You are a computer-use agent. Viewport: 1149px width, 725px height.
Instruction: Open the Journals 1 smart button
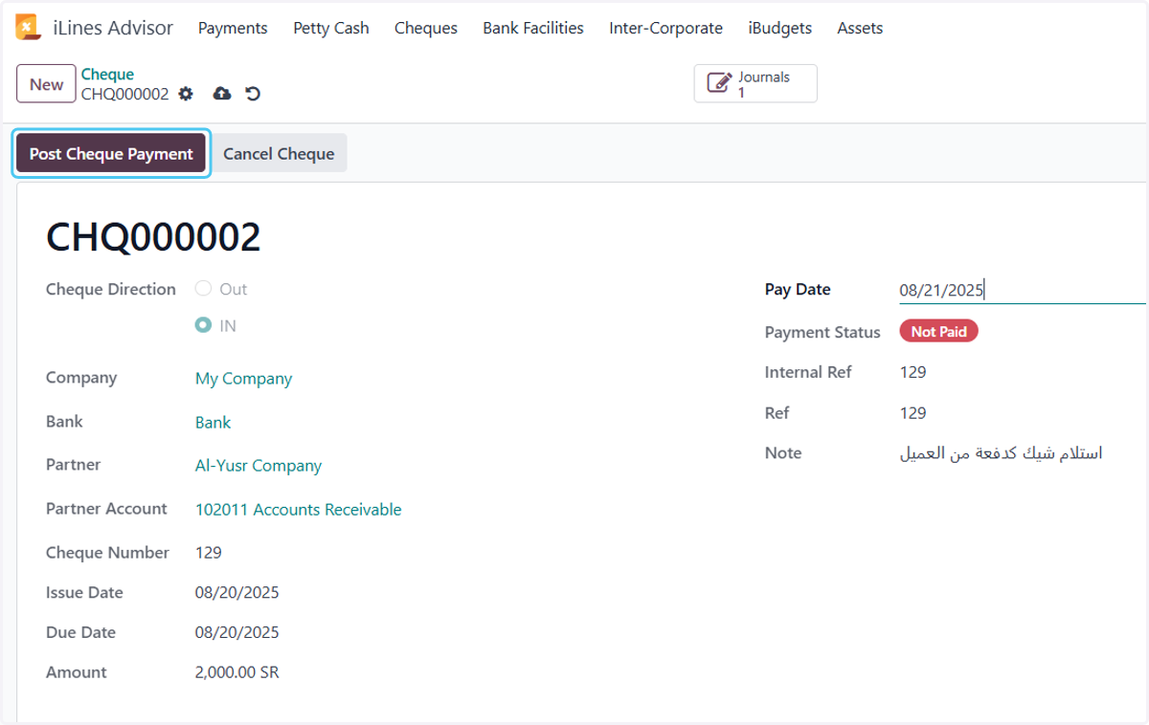coord(755,83)
